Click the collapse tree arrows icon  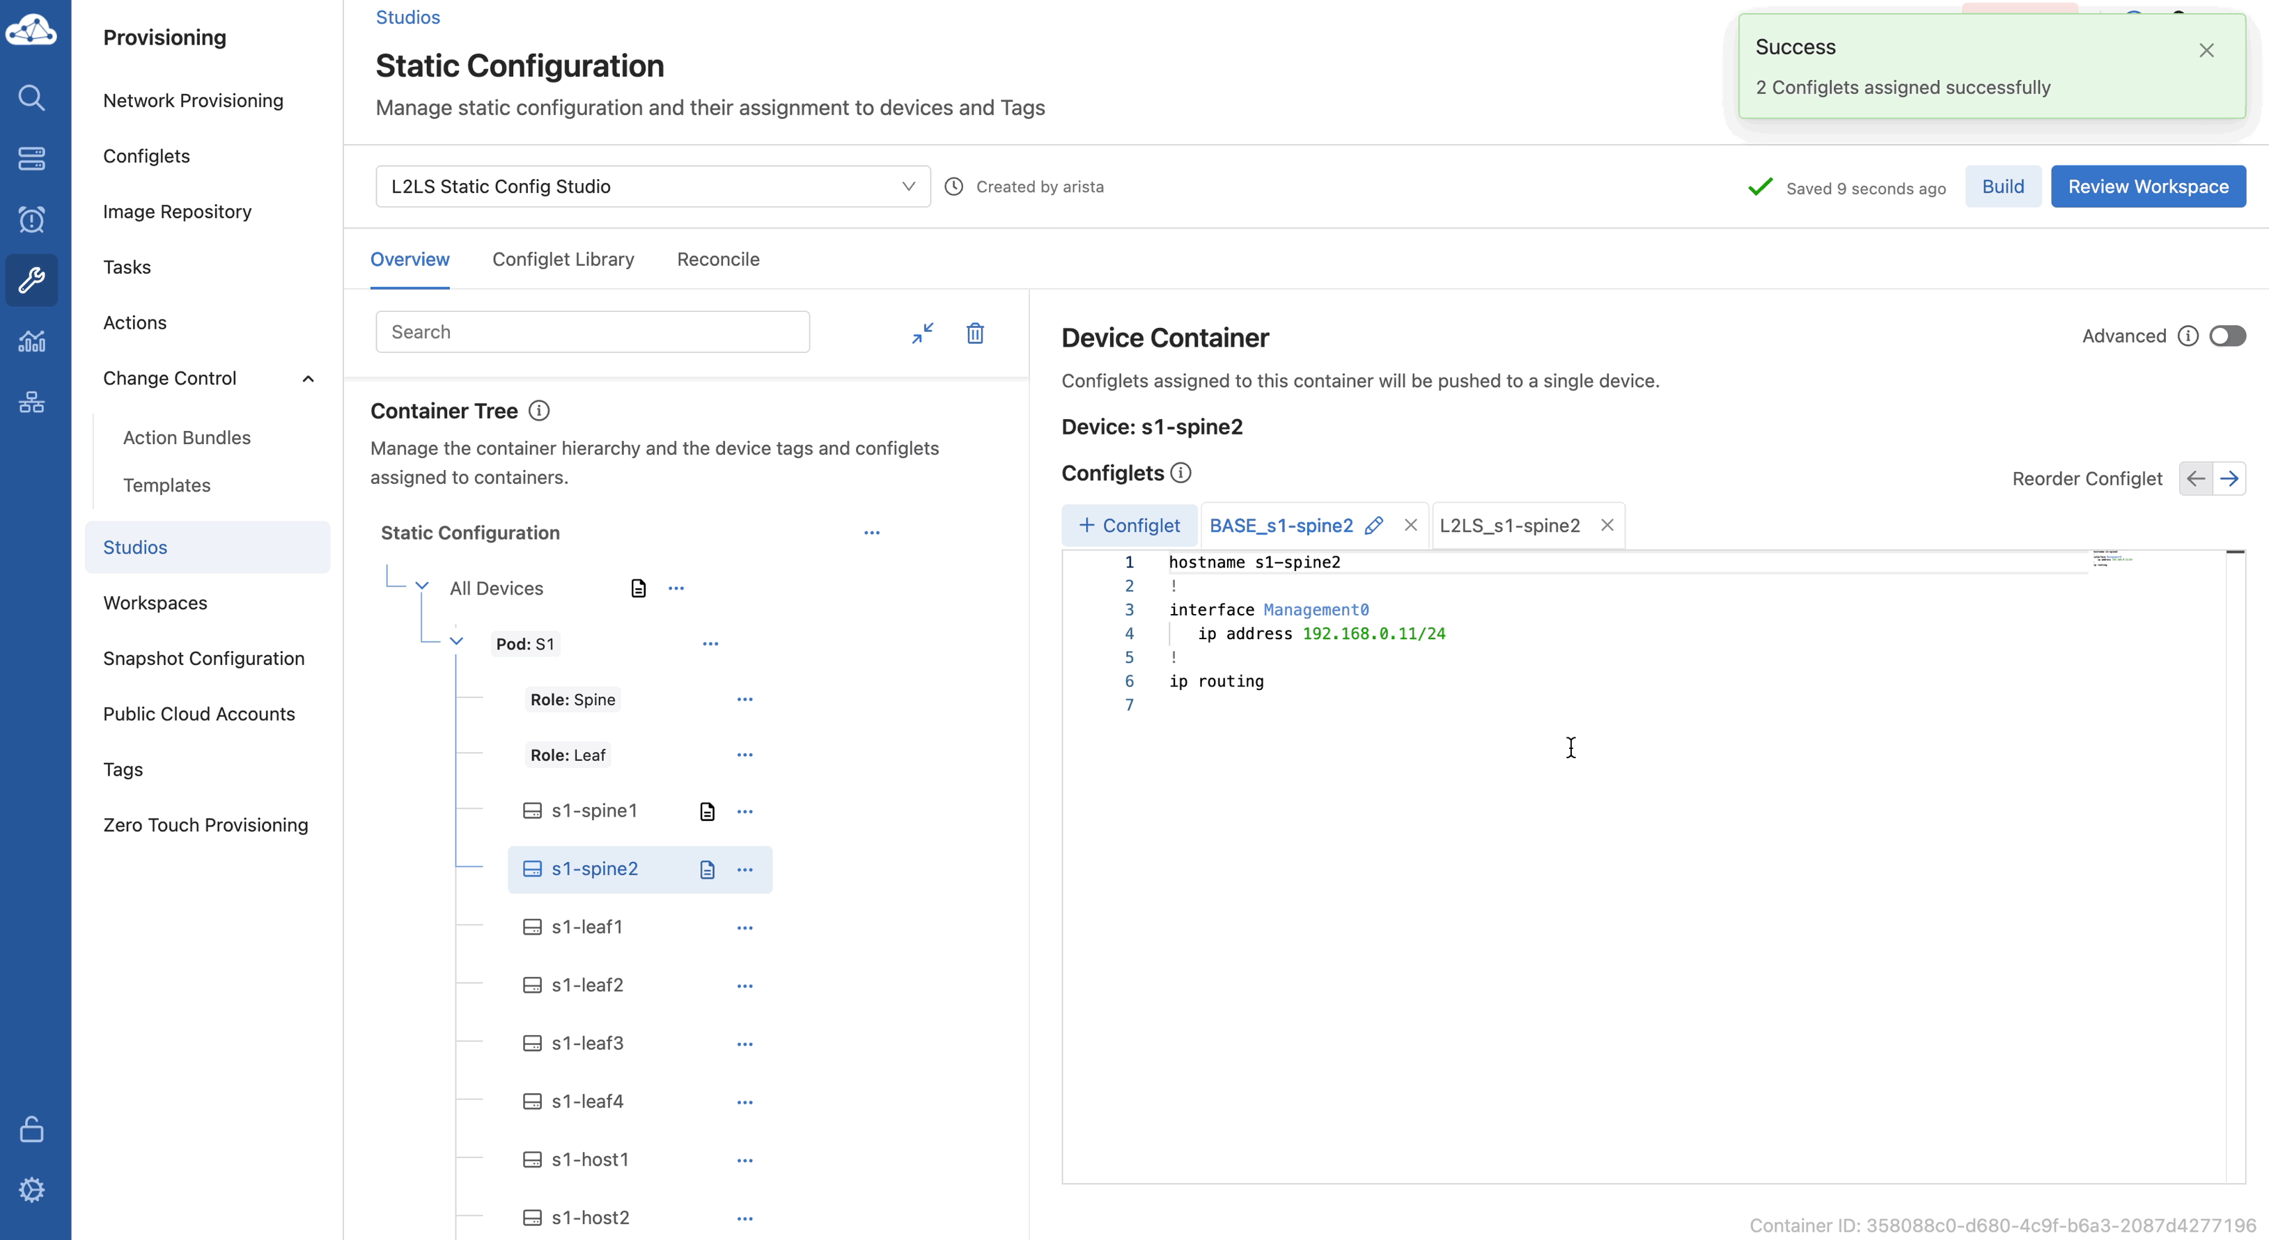tap(922, 333)
